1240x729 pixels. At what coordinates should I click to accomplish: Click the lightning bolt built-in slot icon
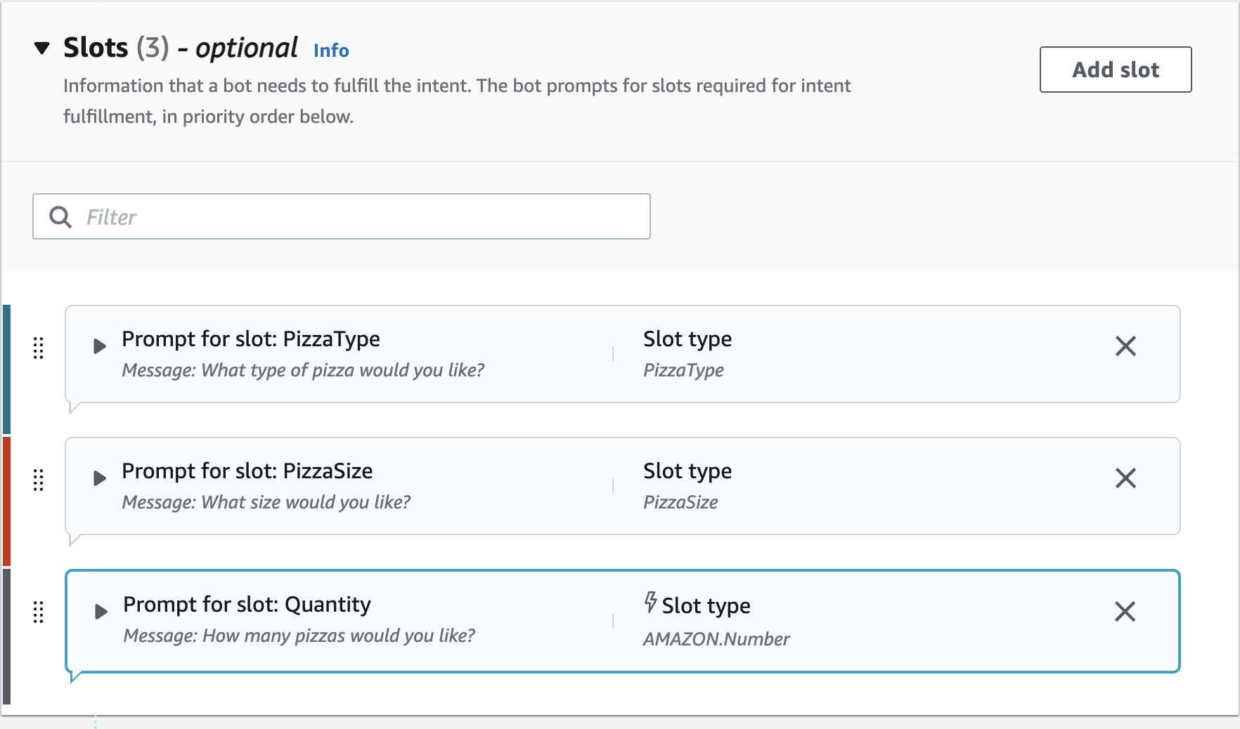point(651,603)
